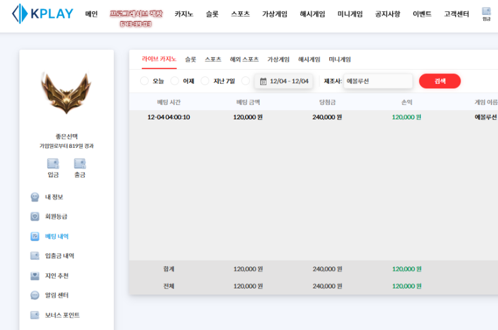Image resolution: width=498 pixels, height=330 pixels.
Task: Open the 알림 센터 sidebar link
Action: coord(57,295)
